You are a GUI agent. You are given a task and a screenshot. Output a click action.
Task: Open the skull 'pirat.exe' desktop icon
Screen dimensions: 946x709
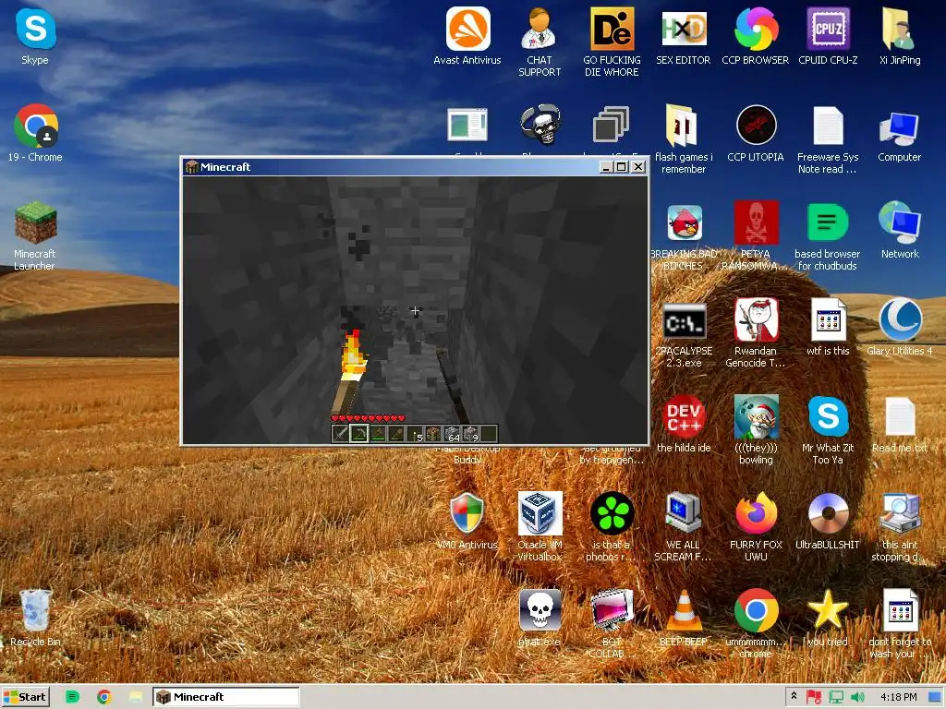pyautogui.click(x=540, y=618)
